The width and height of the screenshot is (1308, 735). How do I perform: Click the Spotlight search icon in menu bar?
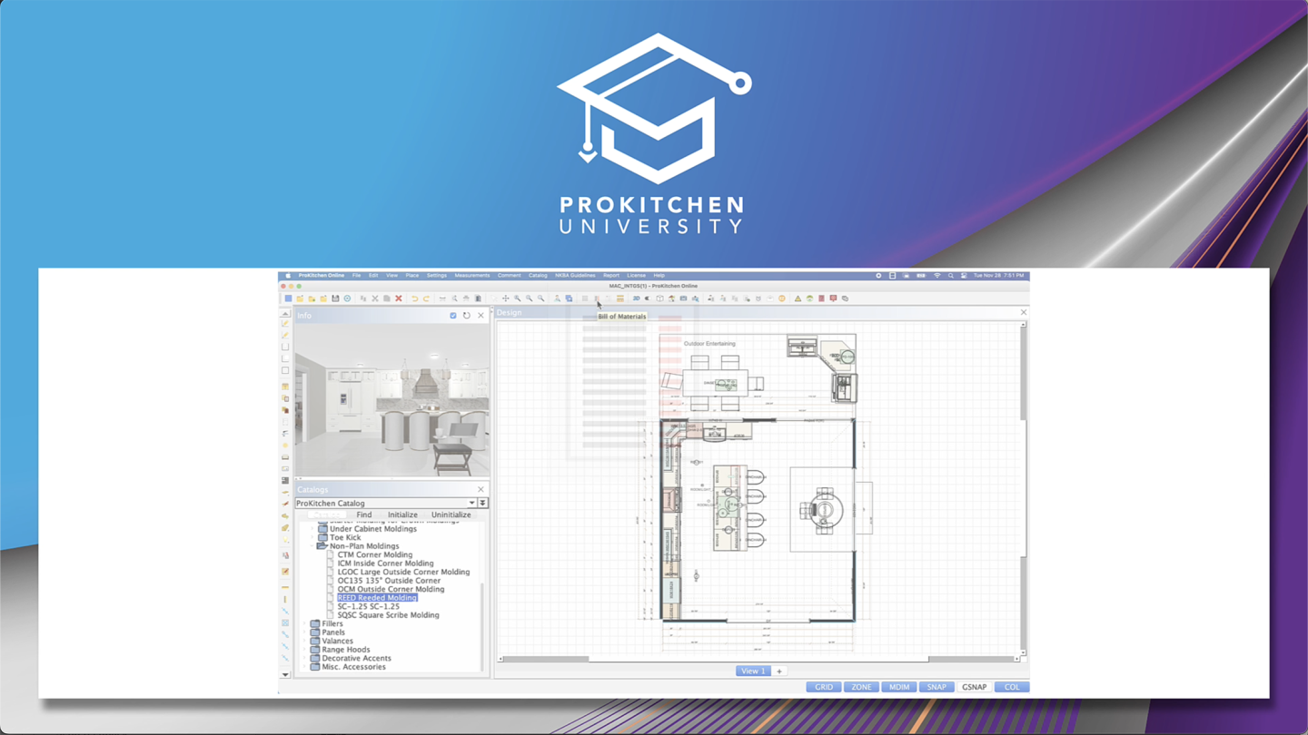pyautogui.click(x=951, y=276)
